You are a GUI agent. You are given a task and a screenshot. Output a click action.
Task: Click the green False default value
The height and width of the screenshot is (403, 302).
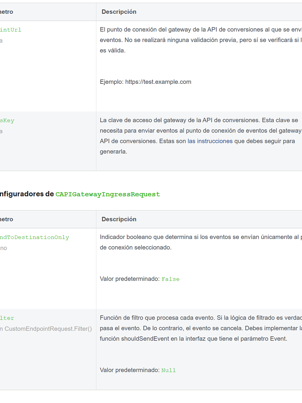170,279
